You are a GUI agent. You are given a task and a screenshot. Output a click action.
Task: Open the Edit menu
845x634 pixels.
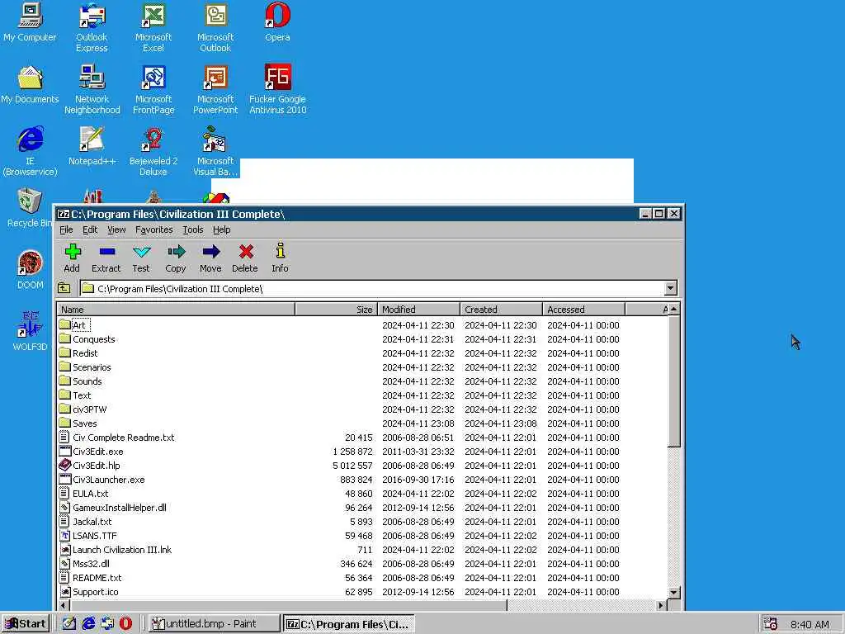[90, 229]
